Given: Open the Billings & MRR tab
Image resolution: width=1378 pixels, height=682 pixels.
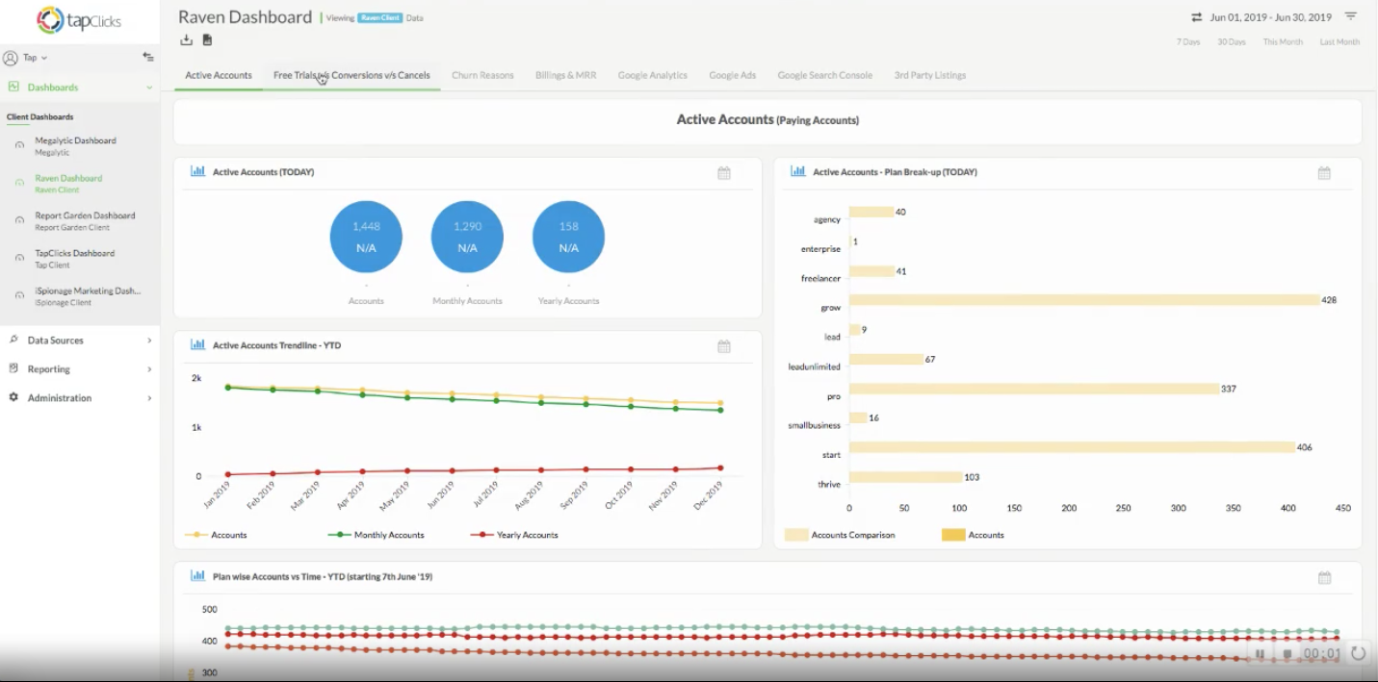Looking at the screenshot, I should pos(565,75).
